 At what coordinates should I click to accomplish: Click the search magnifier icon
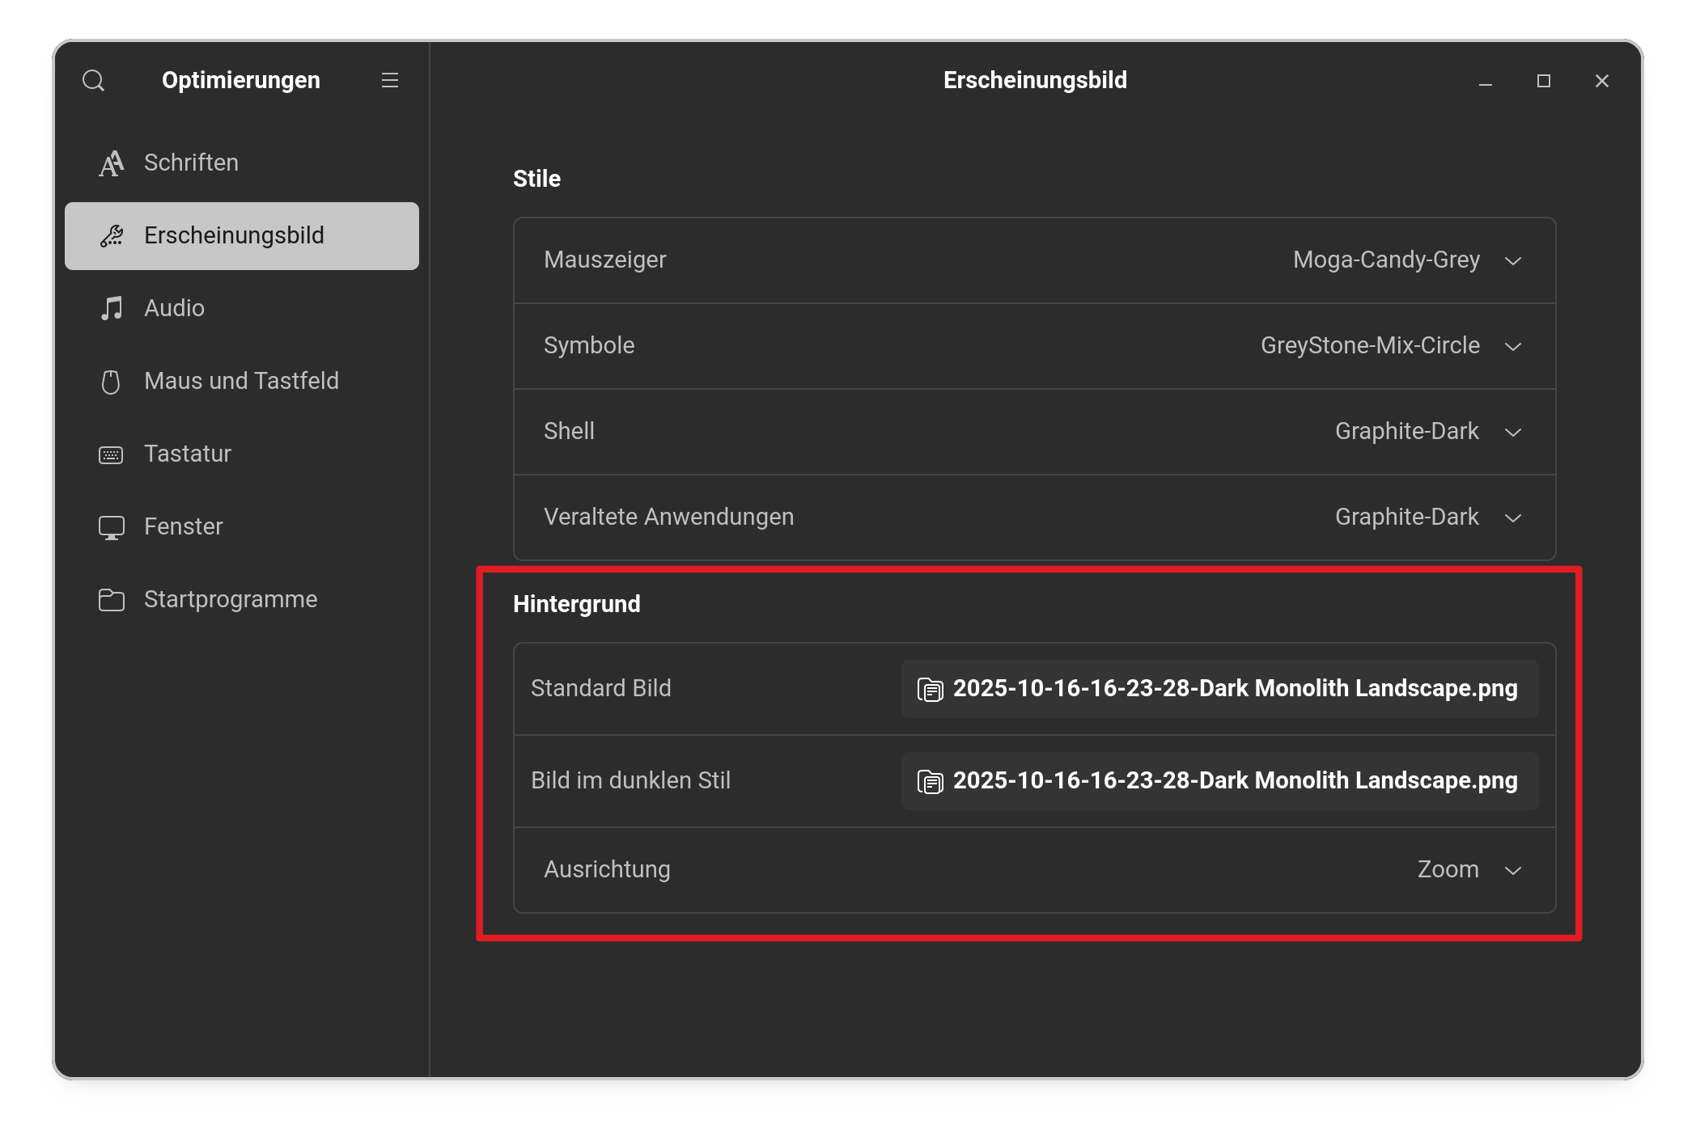point(94,81)
